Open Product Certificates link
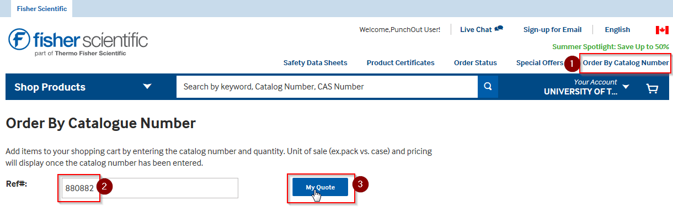The height and width of the screenshot is (211, 673). (400, 63)
